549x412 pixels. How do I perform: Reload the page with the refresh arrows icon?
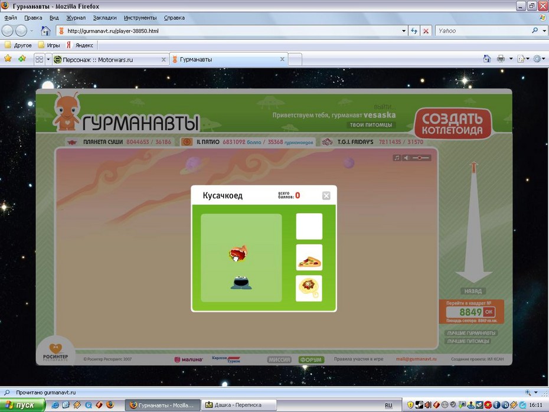pos(414,31)
